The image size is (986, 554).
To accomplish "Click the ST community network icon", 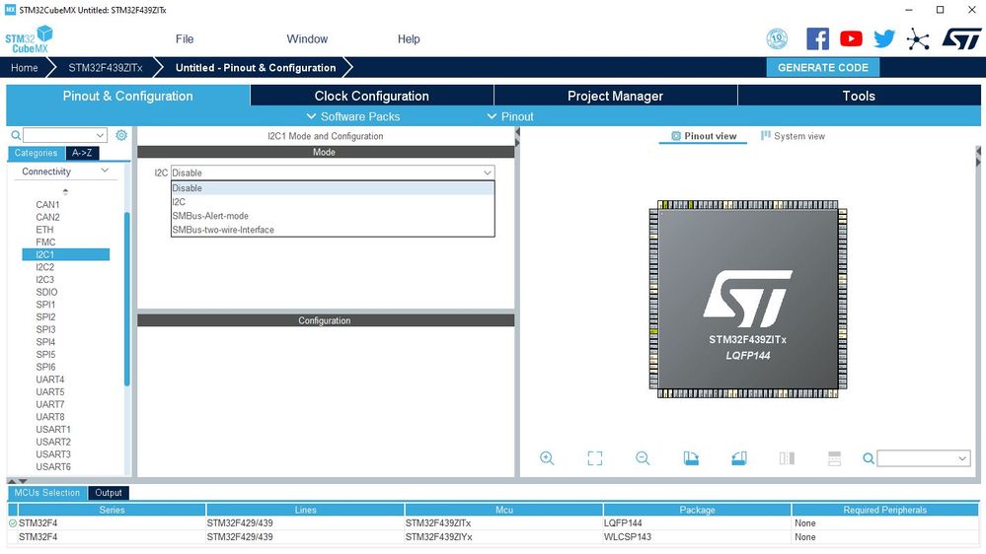I will [918, 39].
